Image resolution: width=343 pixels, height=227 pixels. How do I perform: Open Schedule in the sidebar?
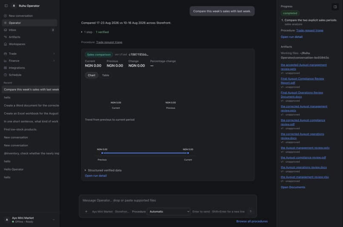point(29,75)
